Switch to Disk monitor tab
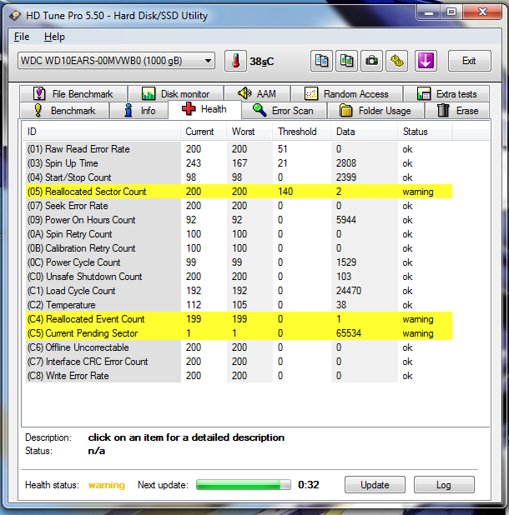Viewport: 509px width, 515px height. click(x=175, y=94)
